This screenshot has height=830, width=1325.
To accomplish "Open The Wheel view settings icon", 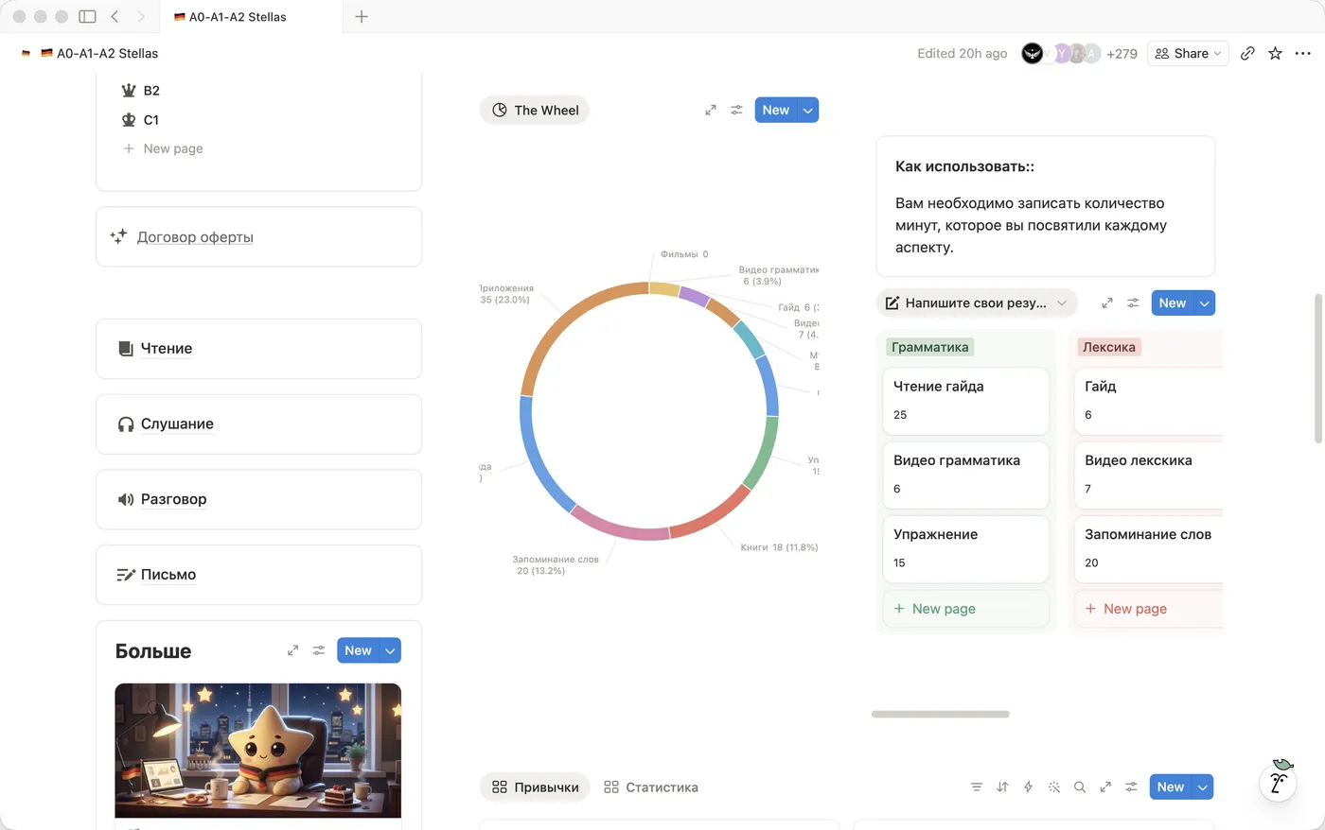I will point(736,111).
